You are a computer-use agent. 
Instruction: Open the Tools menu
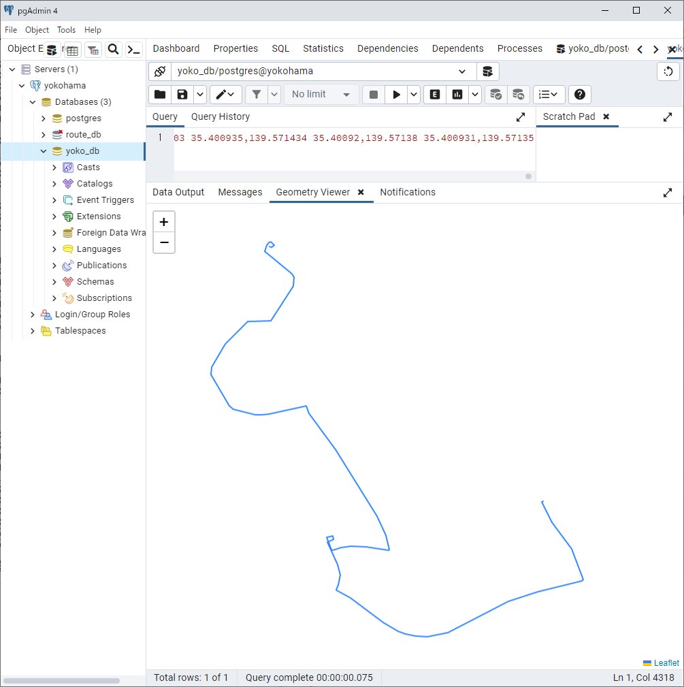(x=66, y=30)
